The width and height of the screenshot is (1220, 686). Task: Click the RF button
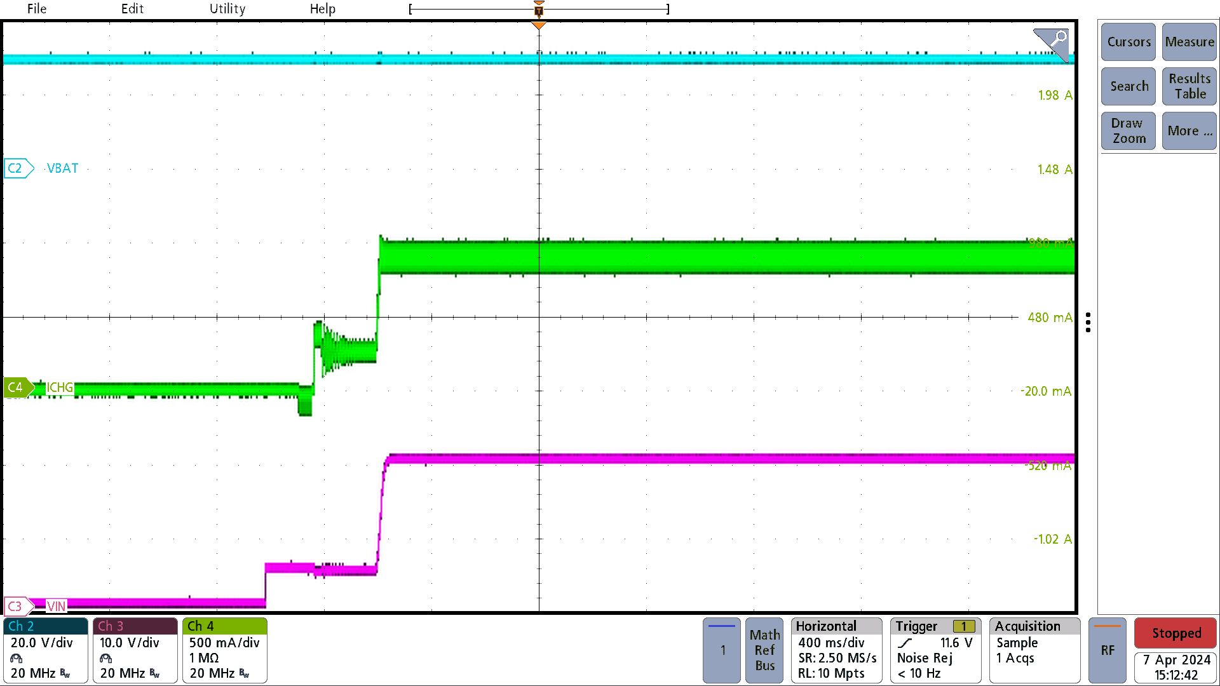click(x=1107, y=650)
